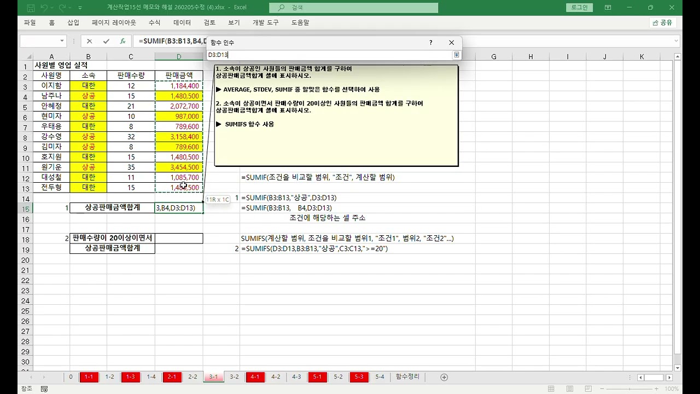Click the D3:D13 range input in 함수 인수
The image size is (700, 394).
pyautogui.click(x=330, y=55)
